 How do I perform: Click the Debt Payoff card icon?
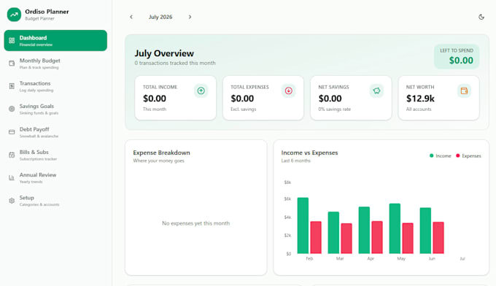point(12,132)
